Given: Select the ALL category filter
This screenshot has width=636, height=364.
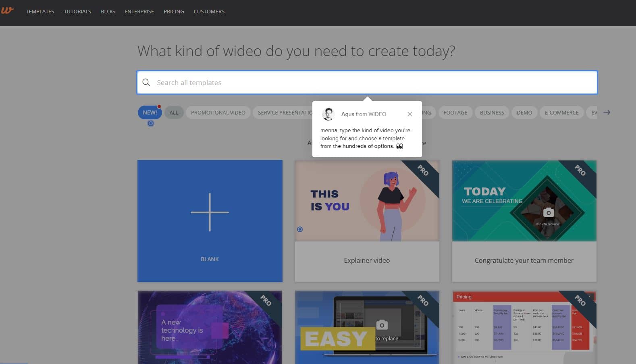Looking at the screenshot, I should pos(174,112).
